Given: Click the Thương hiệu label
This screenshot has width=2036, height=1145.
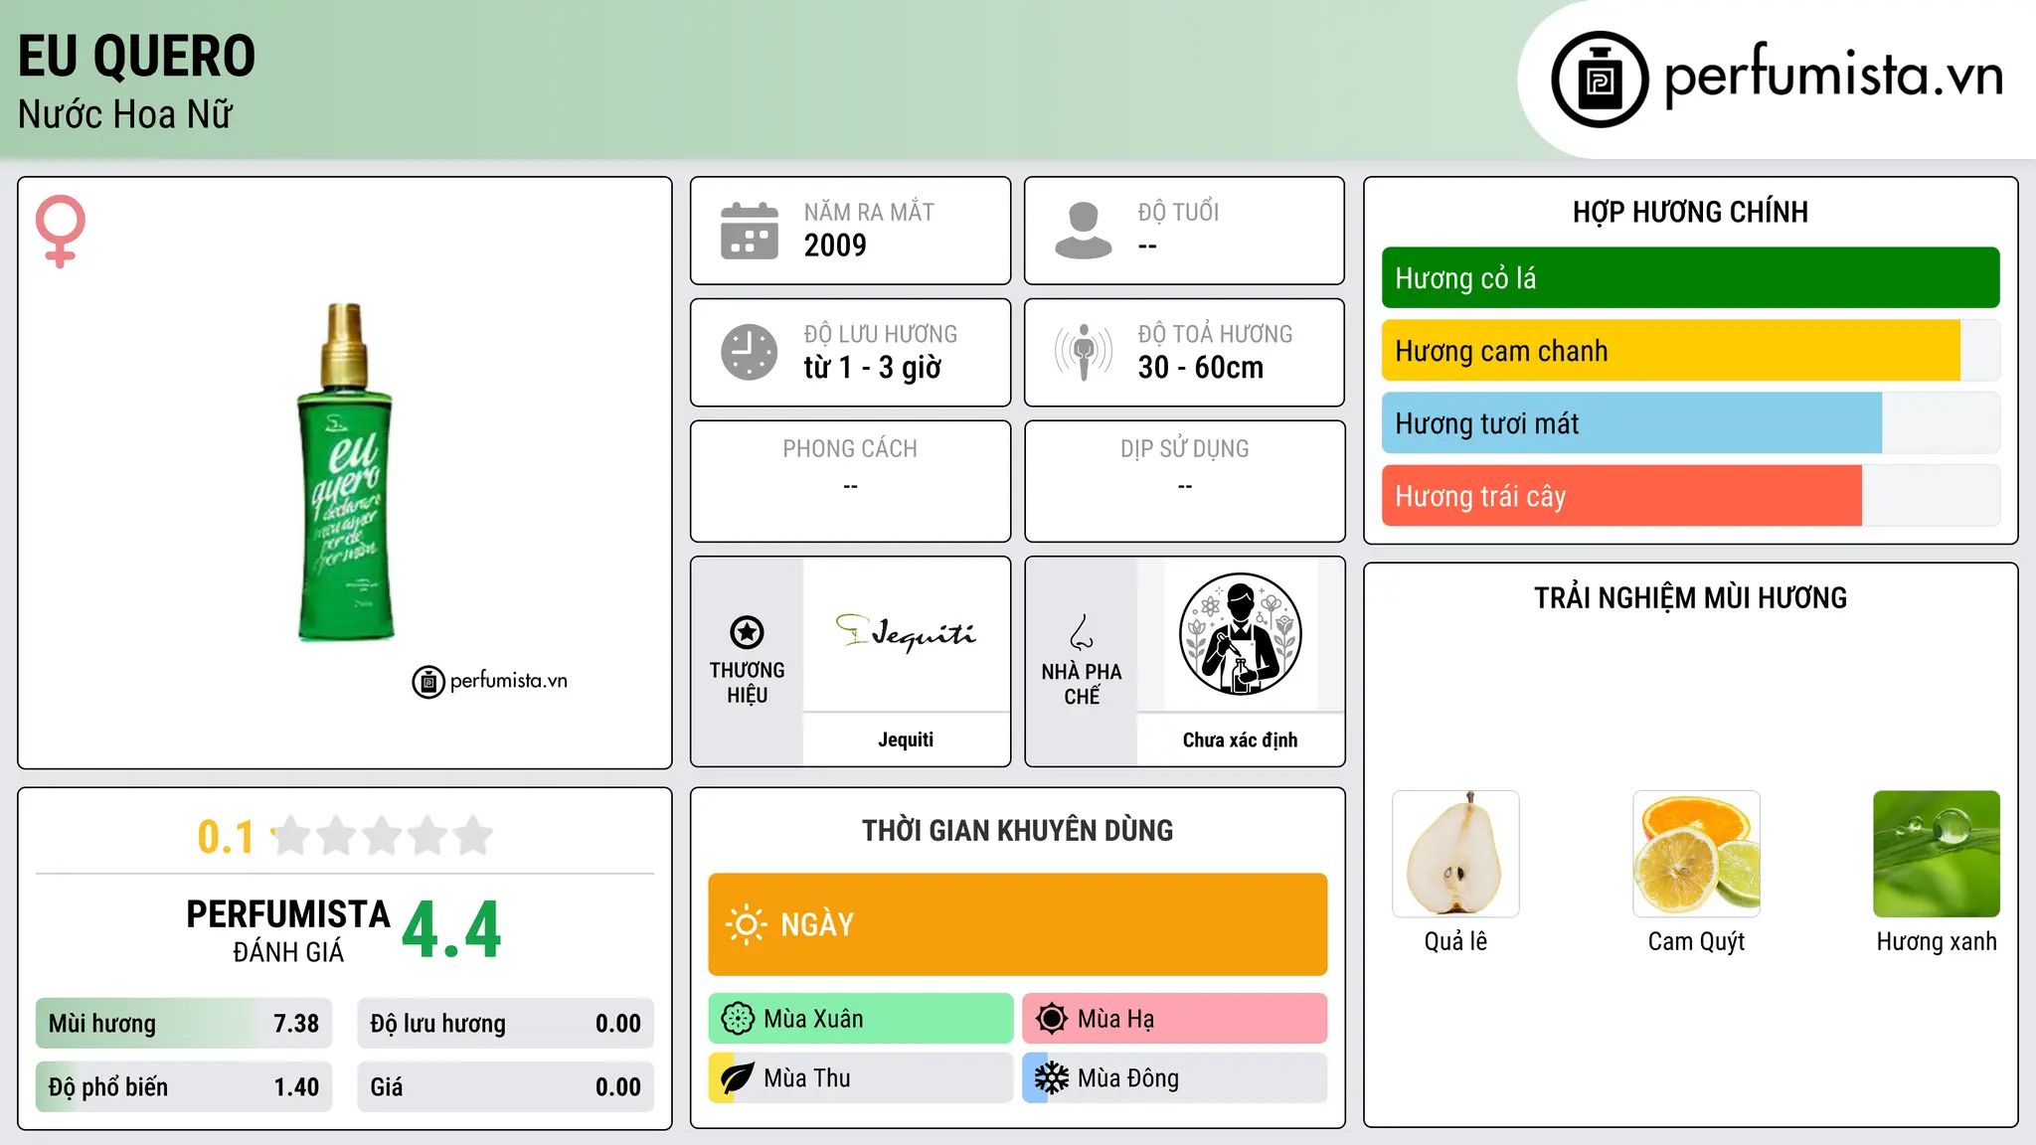Looking at the screenshot, I should click(x=747, y=683).
